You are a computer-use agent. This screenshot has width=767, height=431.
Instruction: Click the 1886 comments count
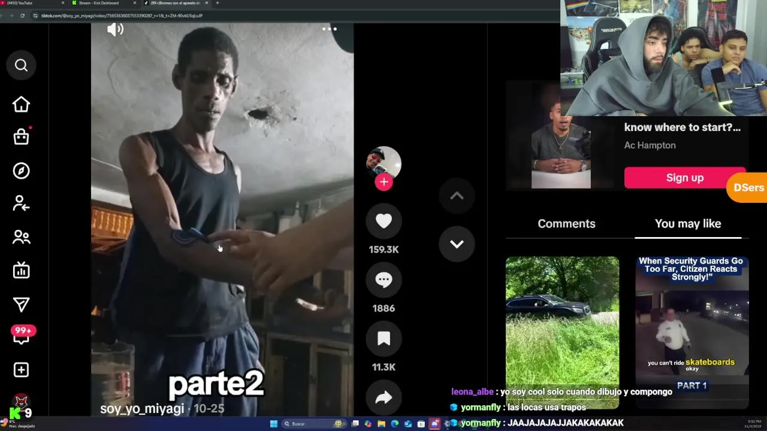383,308
